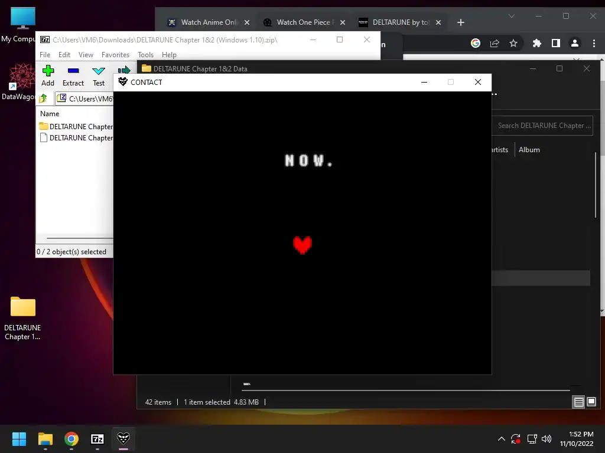Switch Explorer to large icons view
605x453 pixels.
pos(591,402)
